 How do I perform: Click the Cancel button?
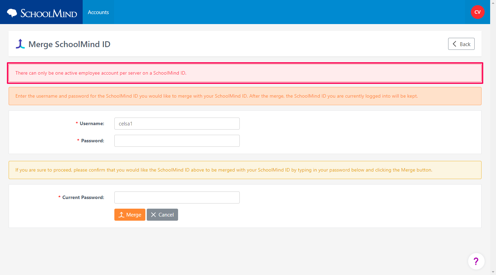(x=162, y=214)
